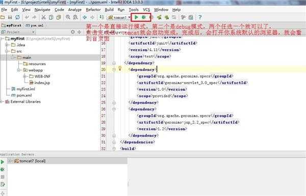The width and height of the screenshot is (306, 196).
Task: Expand the WEB-INF folder node
Action: click(25, 76)
